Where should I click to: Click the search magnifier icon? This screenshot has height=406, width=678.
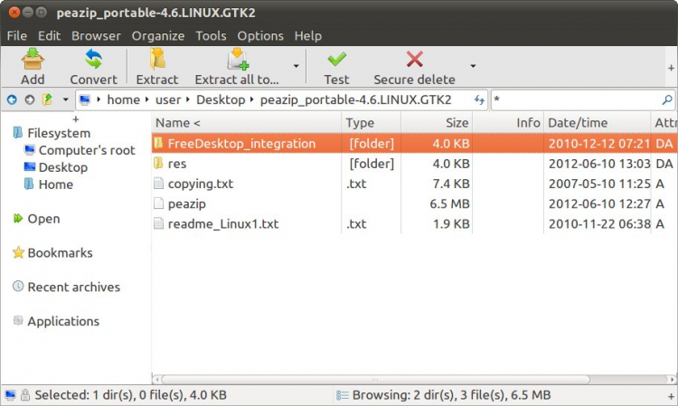(667, 99)
